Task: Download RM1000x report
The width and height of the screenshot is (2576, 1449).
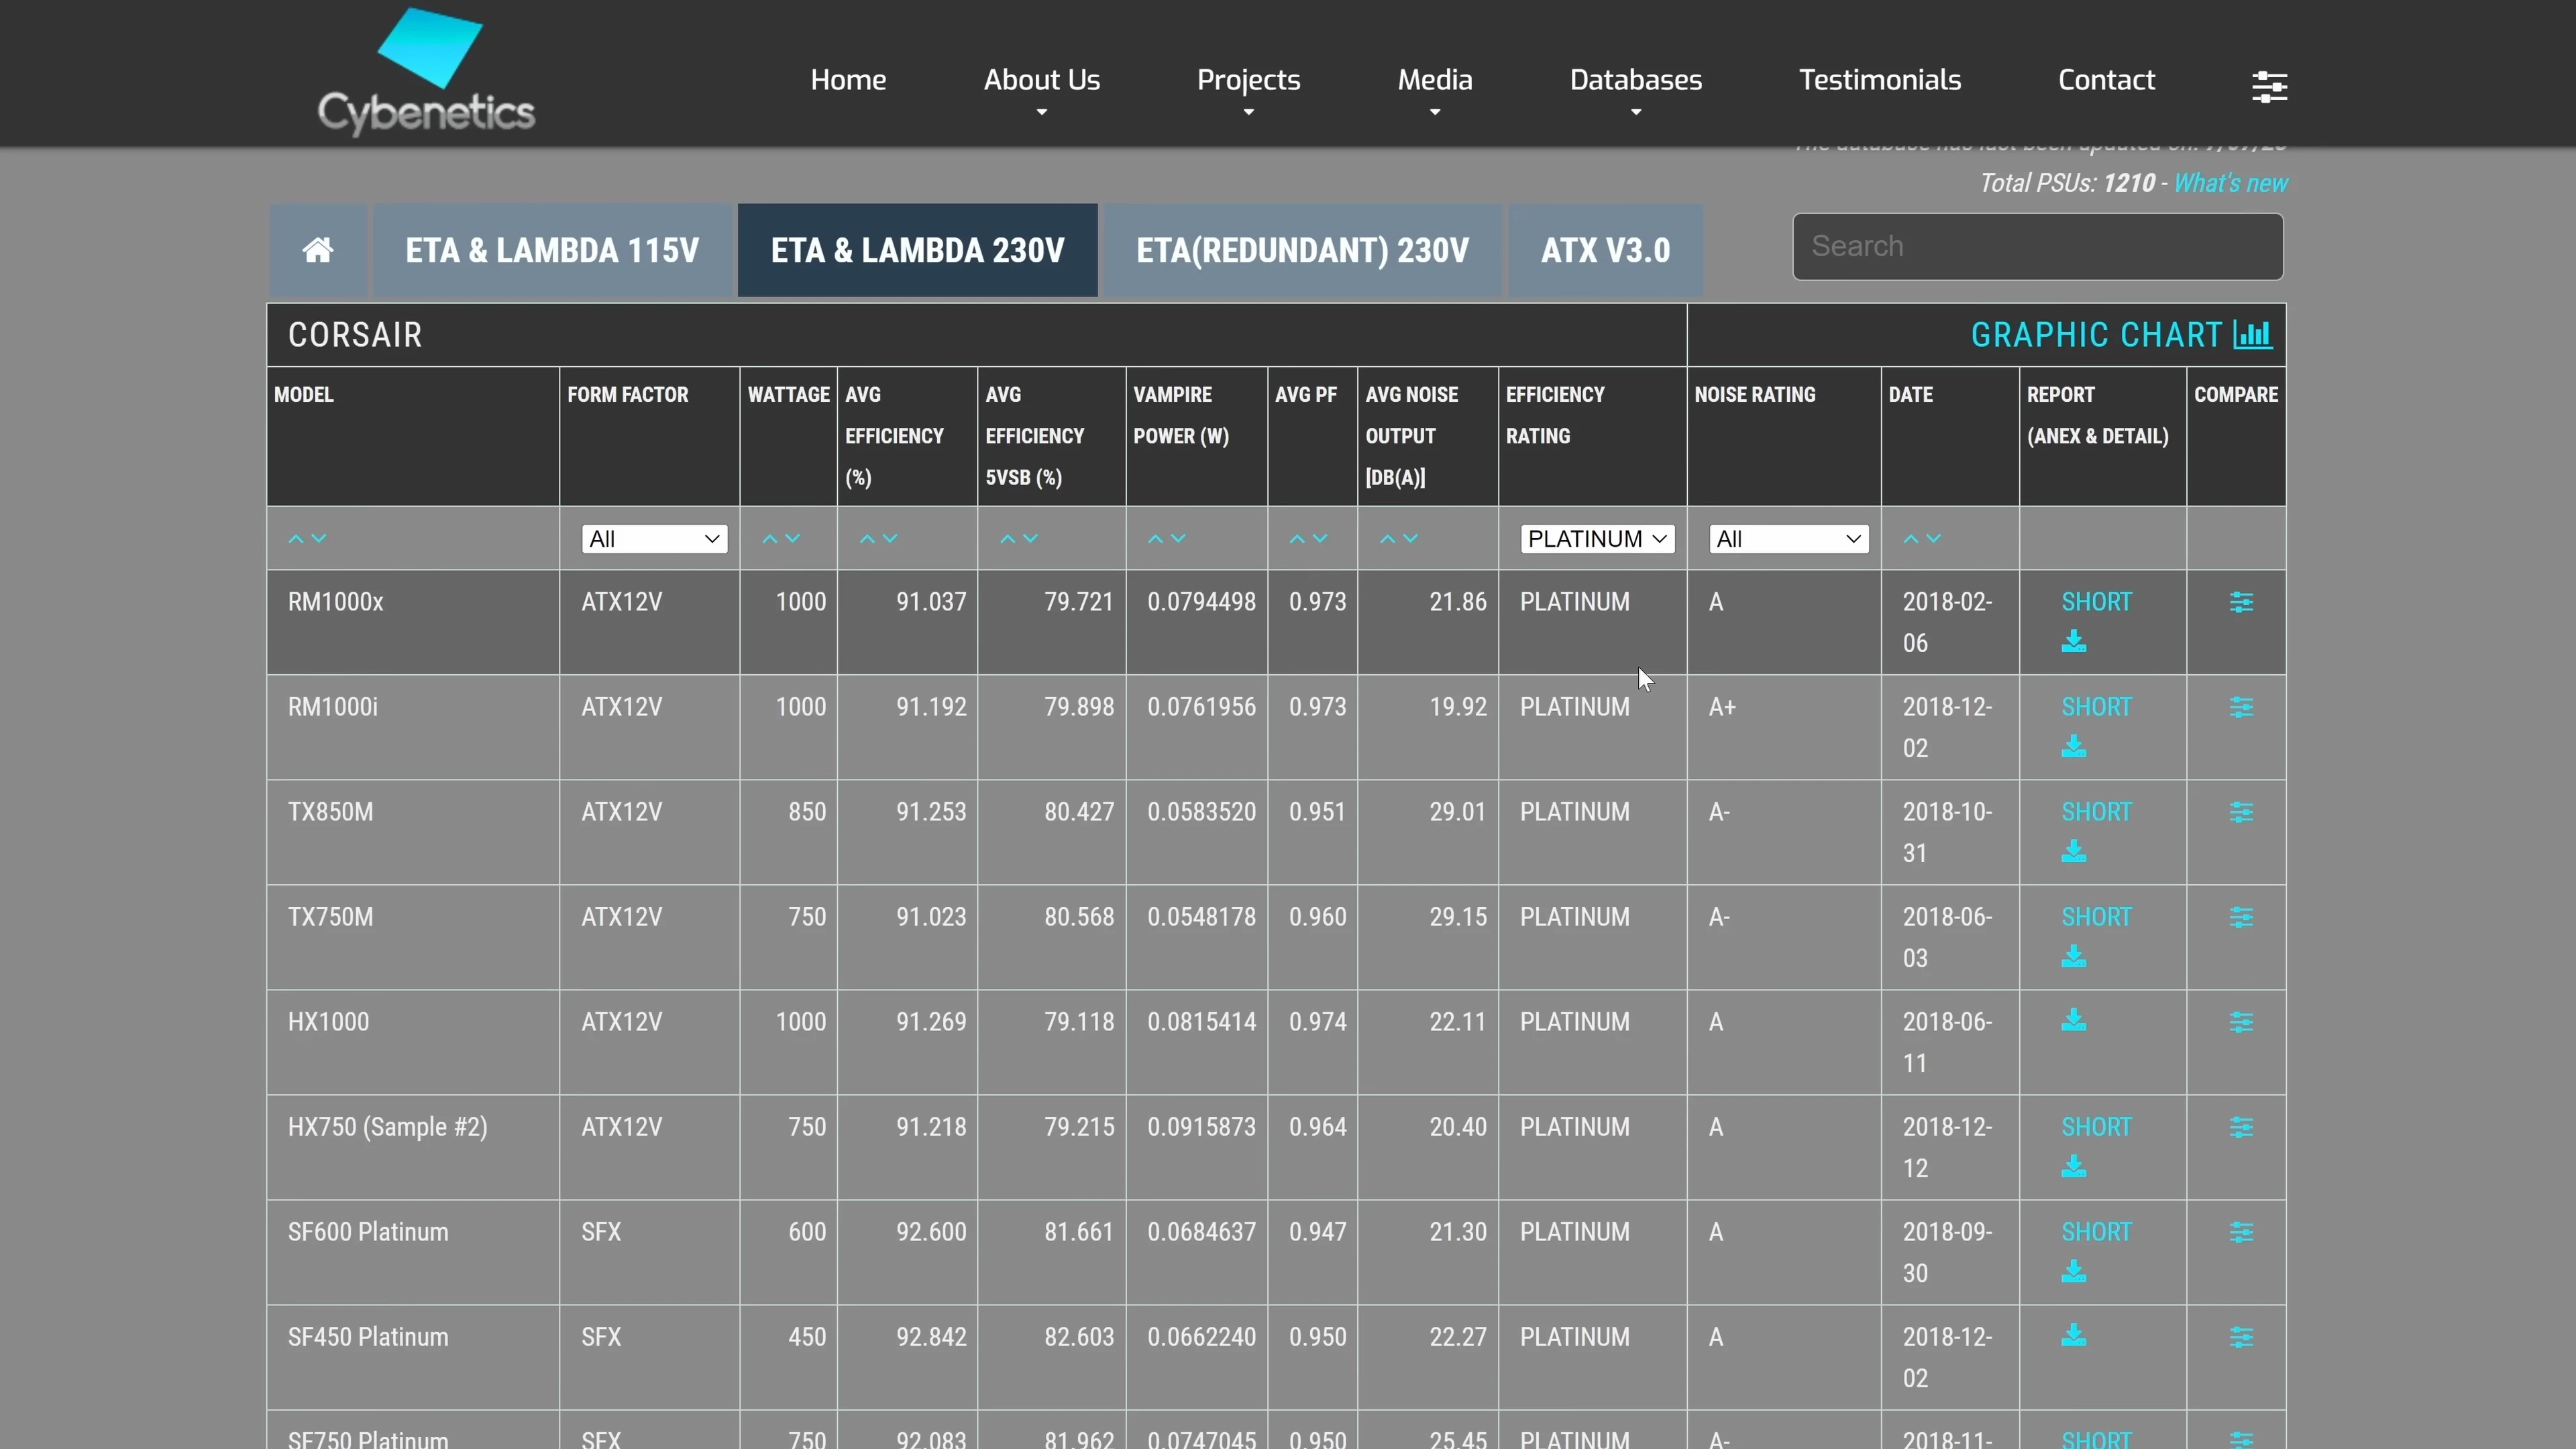Action: [x=2073, y=642]
